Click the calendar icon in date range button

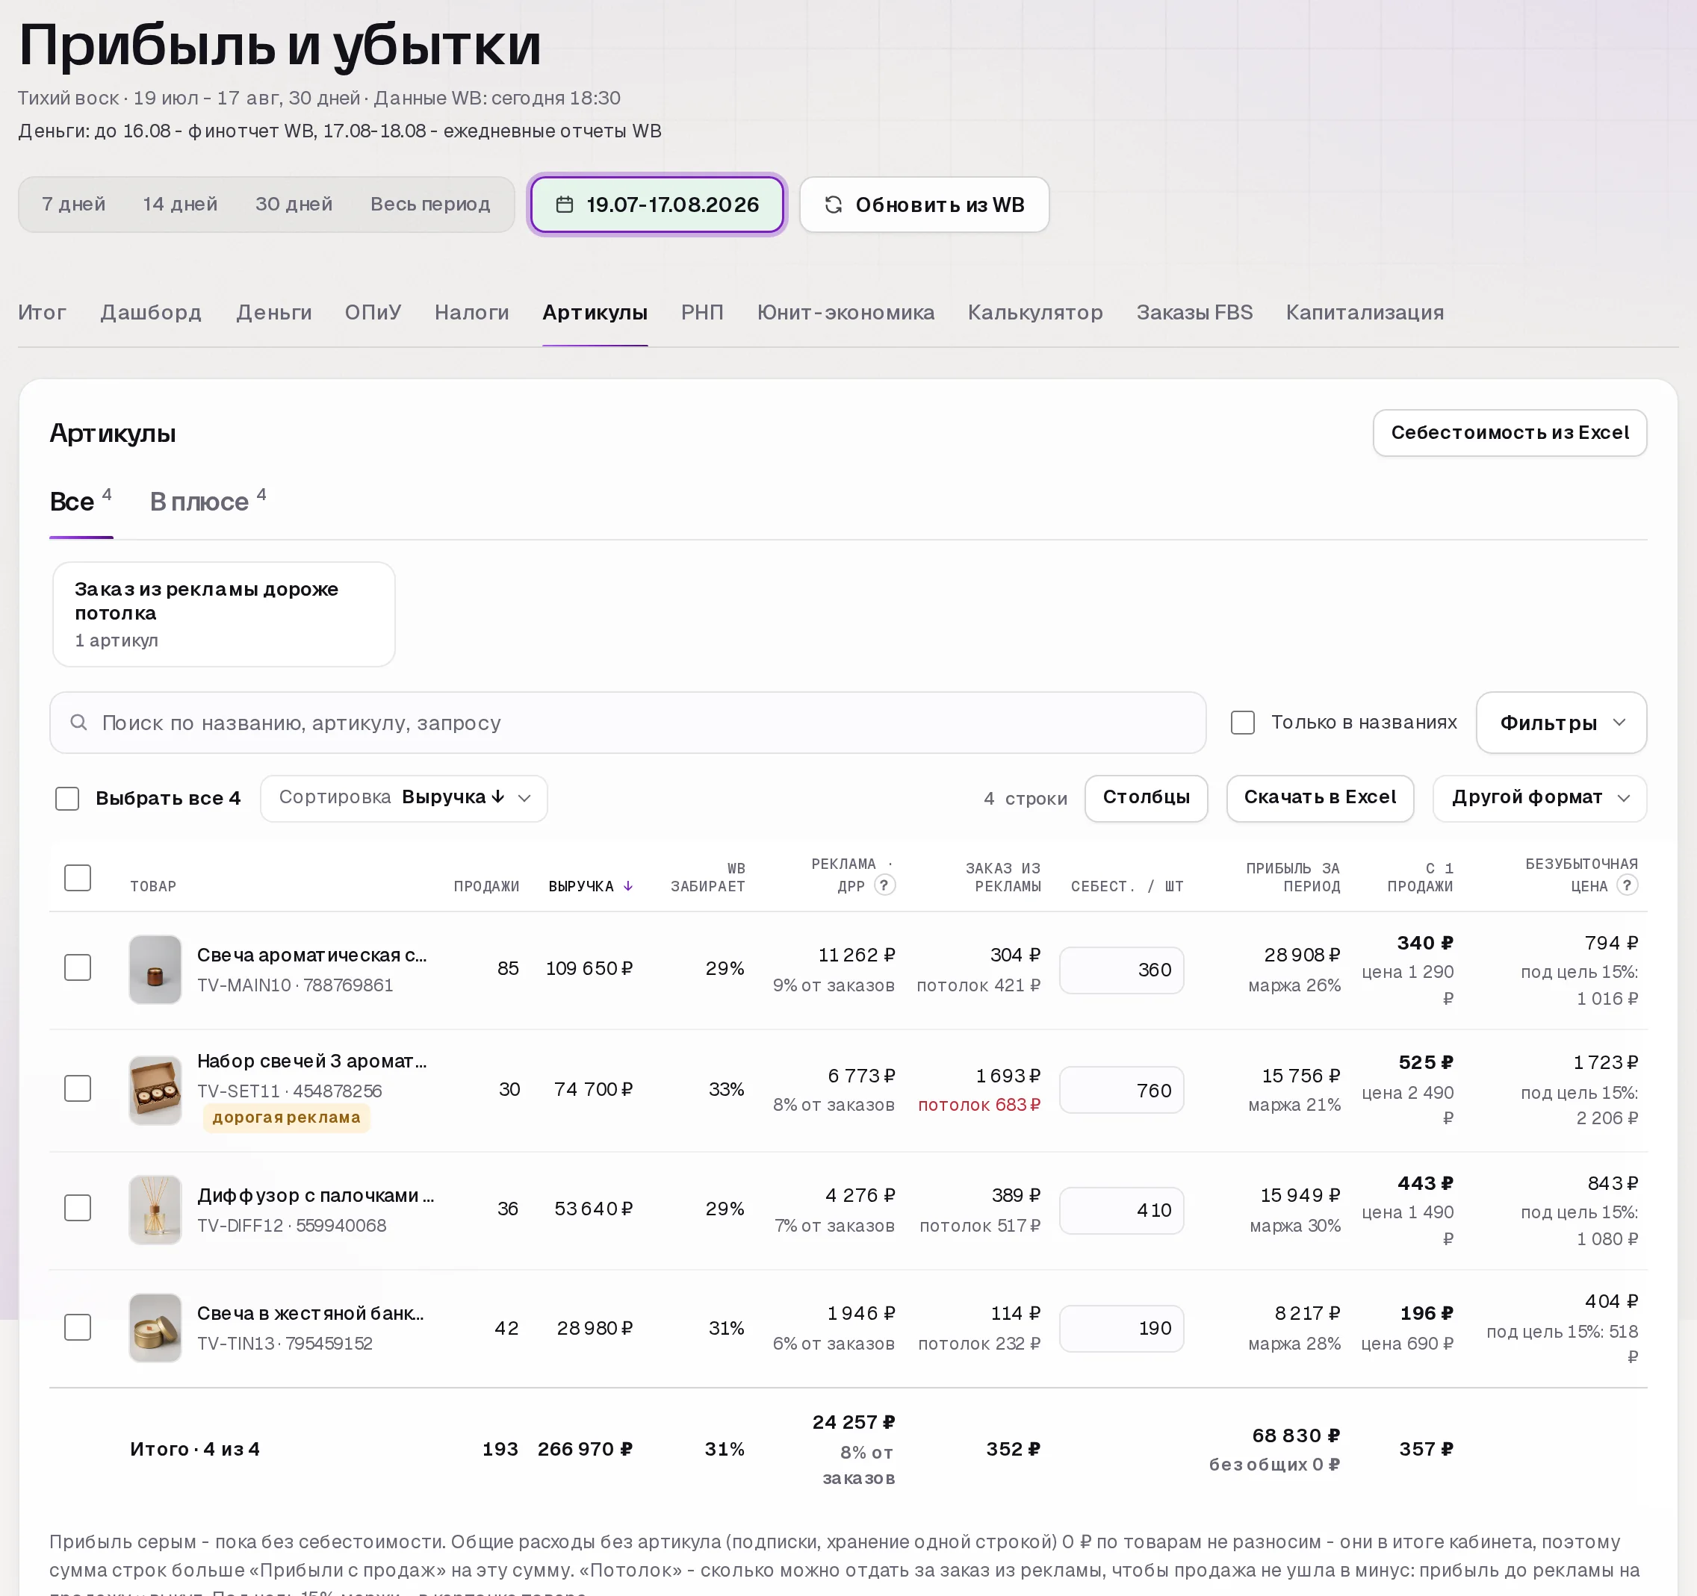(564, 205)
